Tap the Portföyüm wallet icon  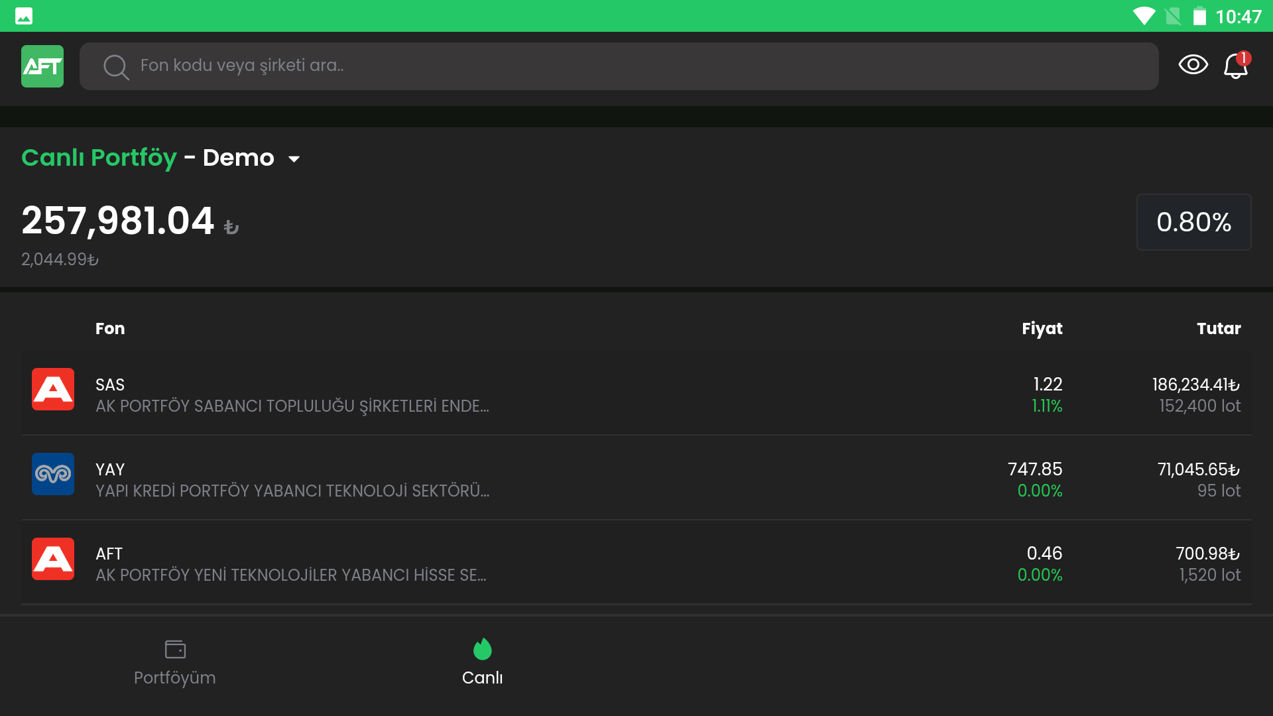pyautogui.click(x=175, y=649)
